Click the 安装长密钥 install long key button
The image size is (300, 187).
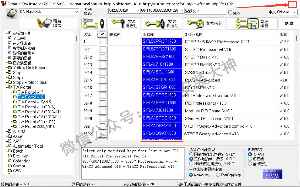[x=162, y=23]
